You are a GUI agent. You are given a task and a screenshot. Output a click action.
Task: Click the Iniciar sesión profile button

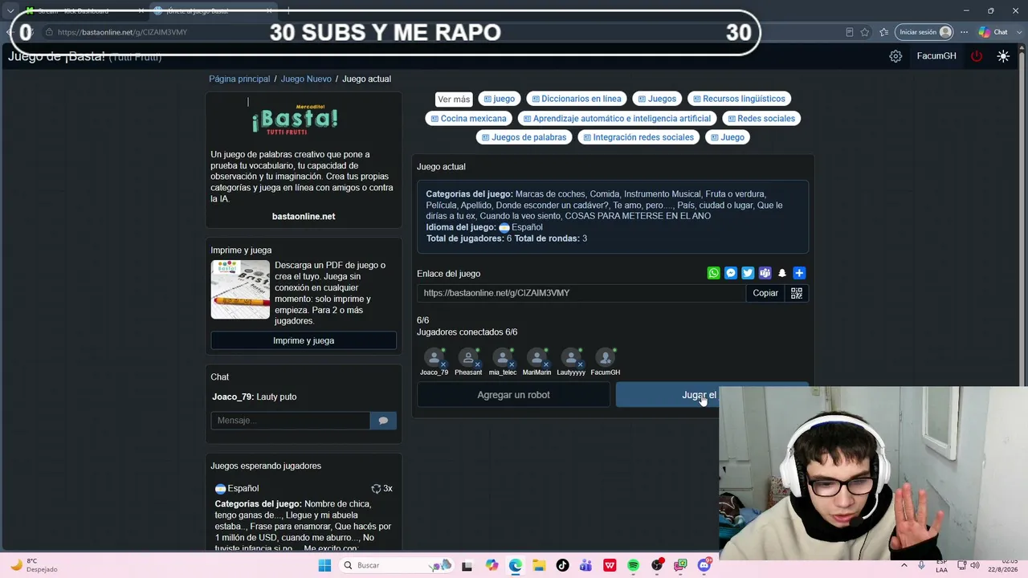click(925, 32)
